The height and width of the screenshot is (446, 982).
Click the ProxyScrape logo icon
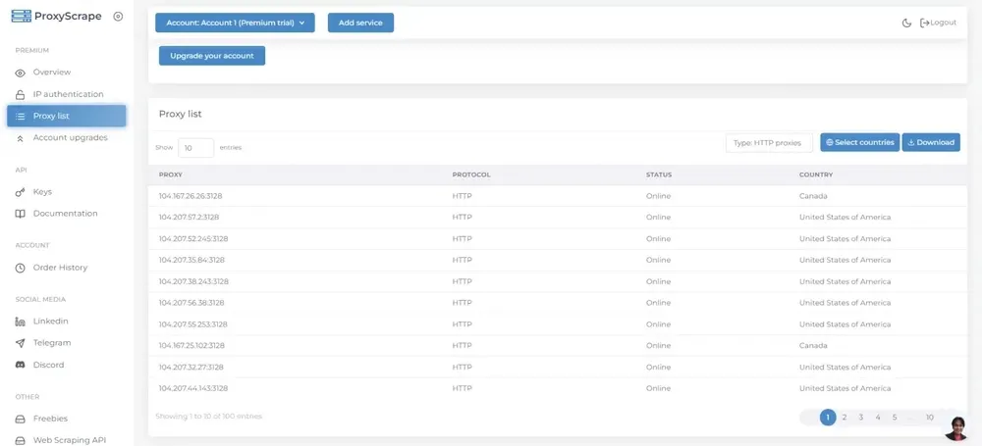pos(22,17)
